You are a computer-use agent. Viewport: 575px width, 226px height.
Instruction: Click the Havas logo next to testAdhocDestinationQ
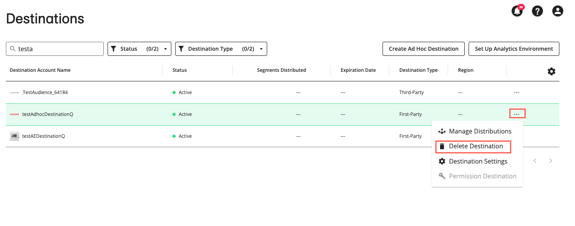14,114
